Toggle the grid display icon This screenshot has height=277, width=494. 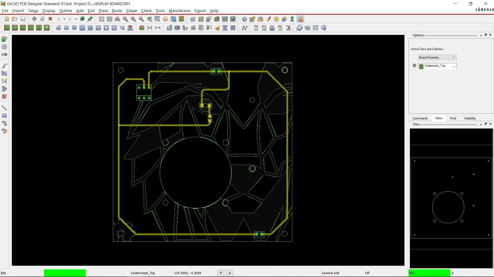[193, 19]
